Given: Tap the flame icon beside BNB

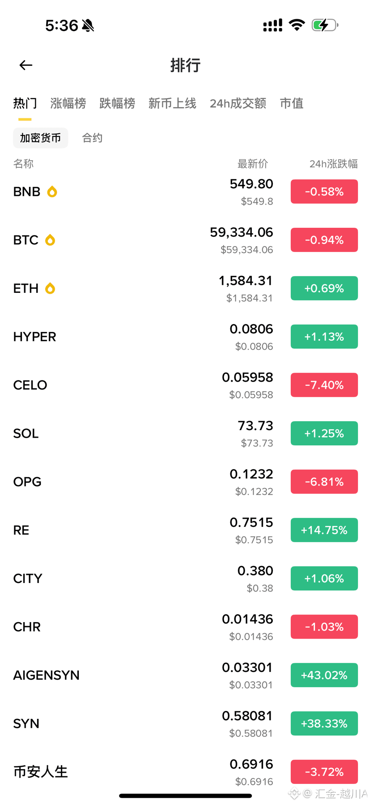Looking at the screenshot, I should coord(52,192).
